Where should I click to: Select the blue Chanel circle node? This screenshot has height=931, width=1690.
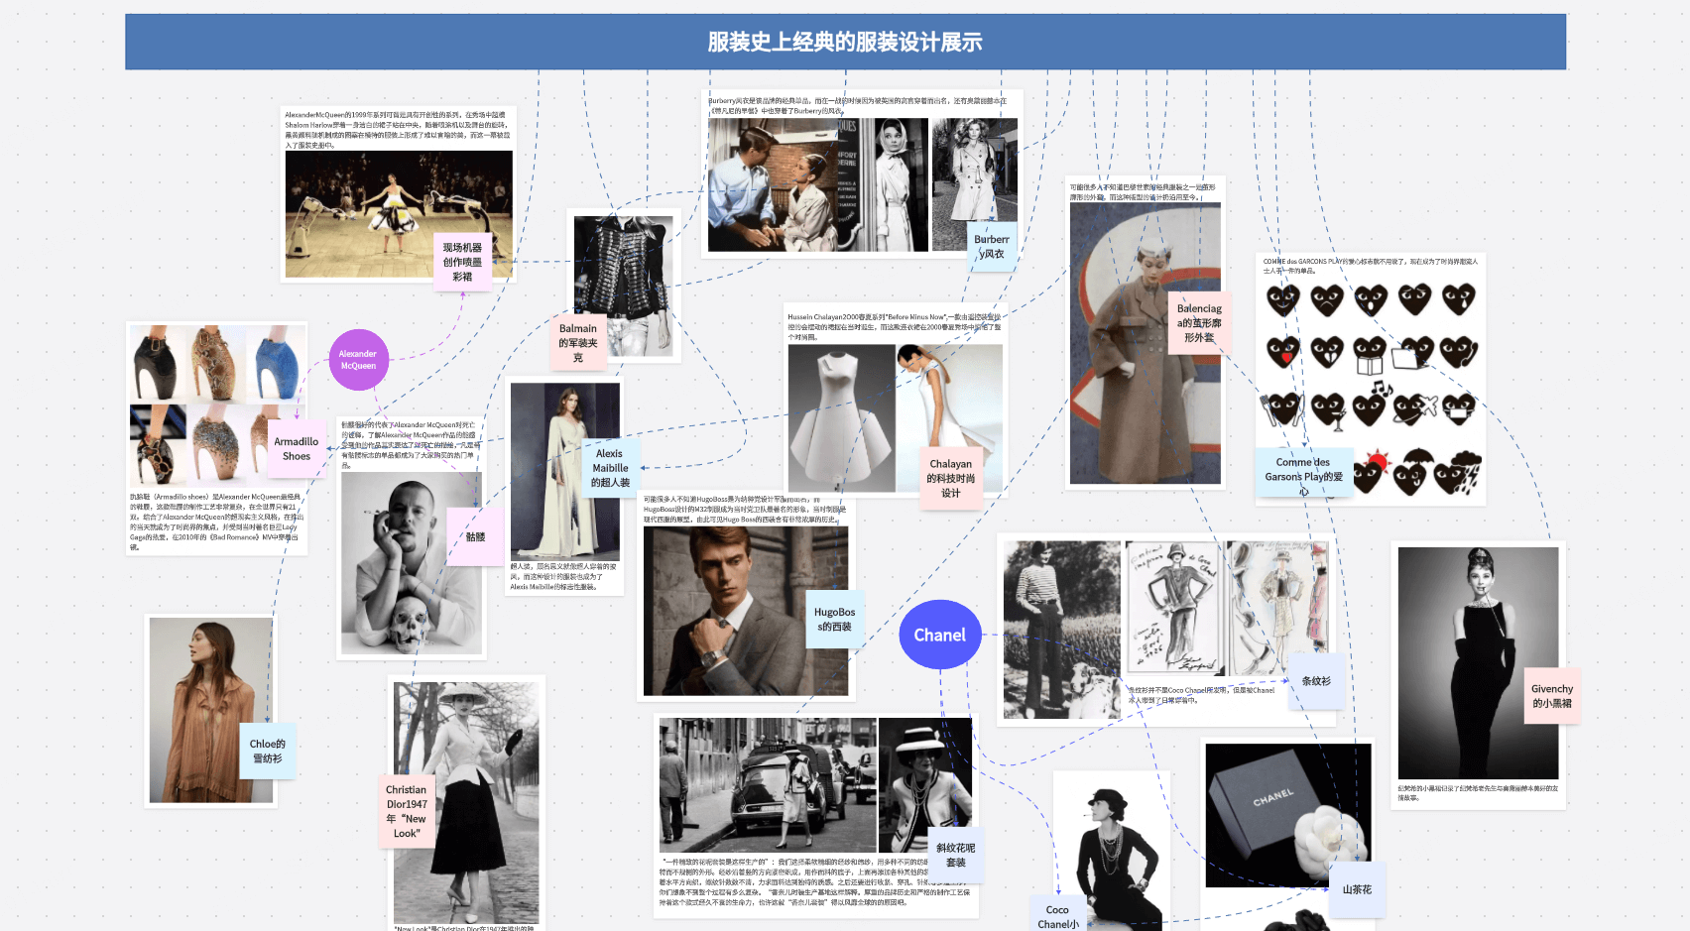pos(939,635)
